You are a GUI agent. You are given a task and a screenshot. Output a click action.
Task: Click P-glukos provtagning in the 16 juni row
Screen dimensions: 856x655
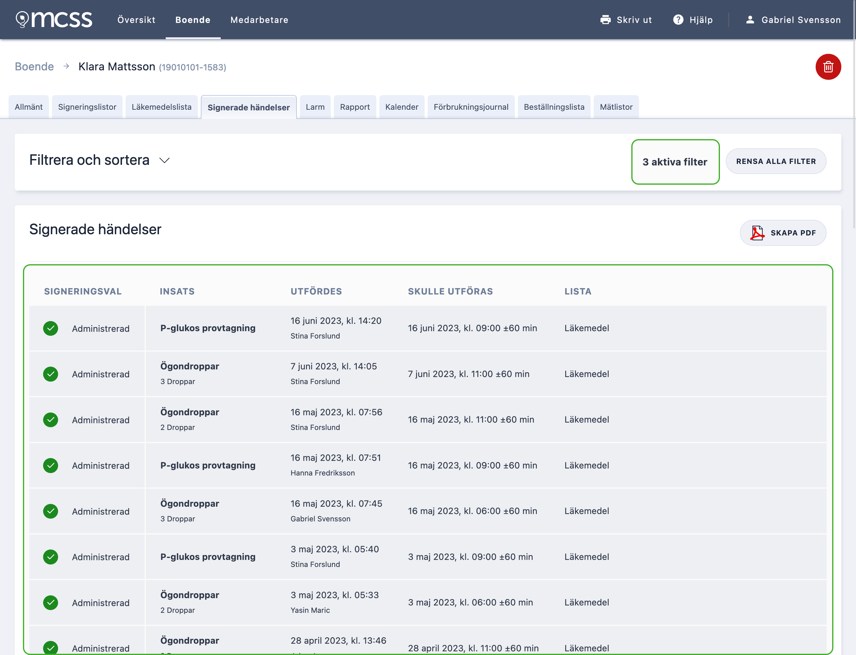(x=208, y=328)
